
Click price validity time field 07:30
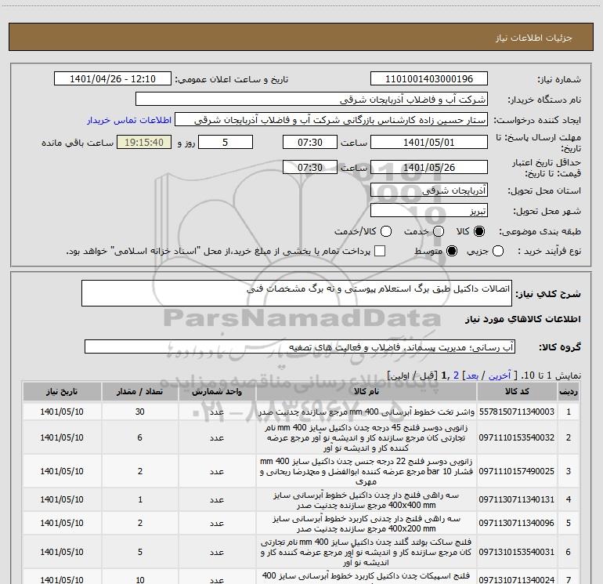point(310,168)
